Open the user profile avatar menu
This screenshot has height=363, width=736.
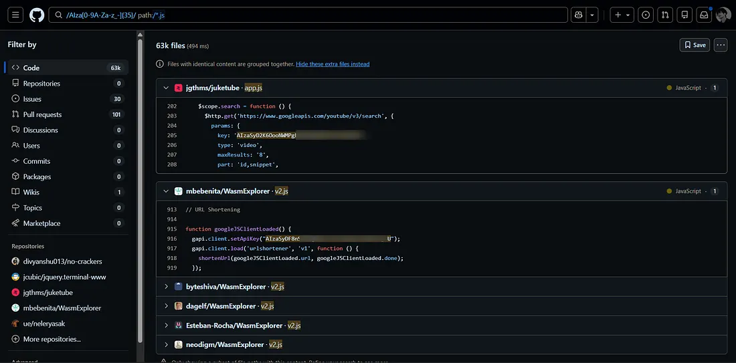pos(723,15)
